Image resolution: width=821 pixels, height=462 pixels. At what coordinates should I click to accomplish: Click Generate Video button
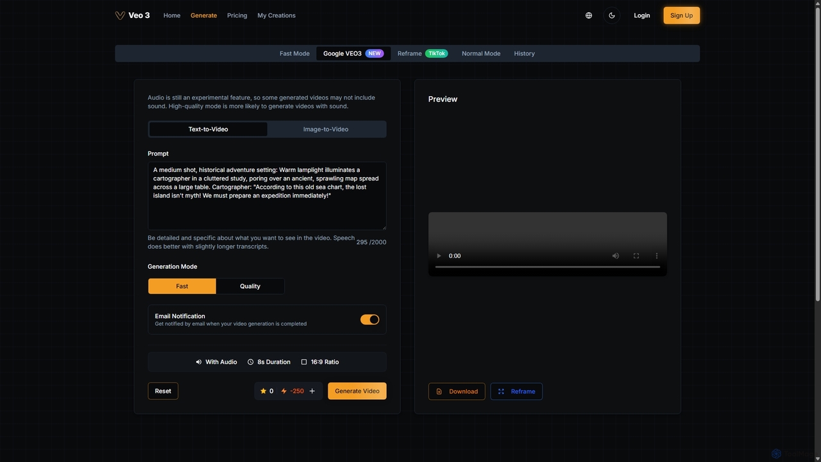(x=357, y=391)
